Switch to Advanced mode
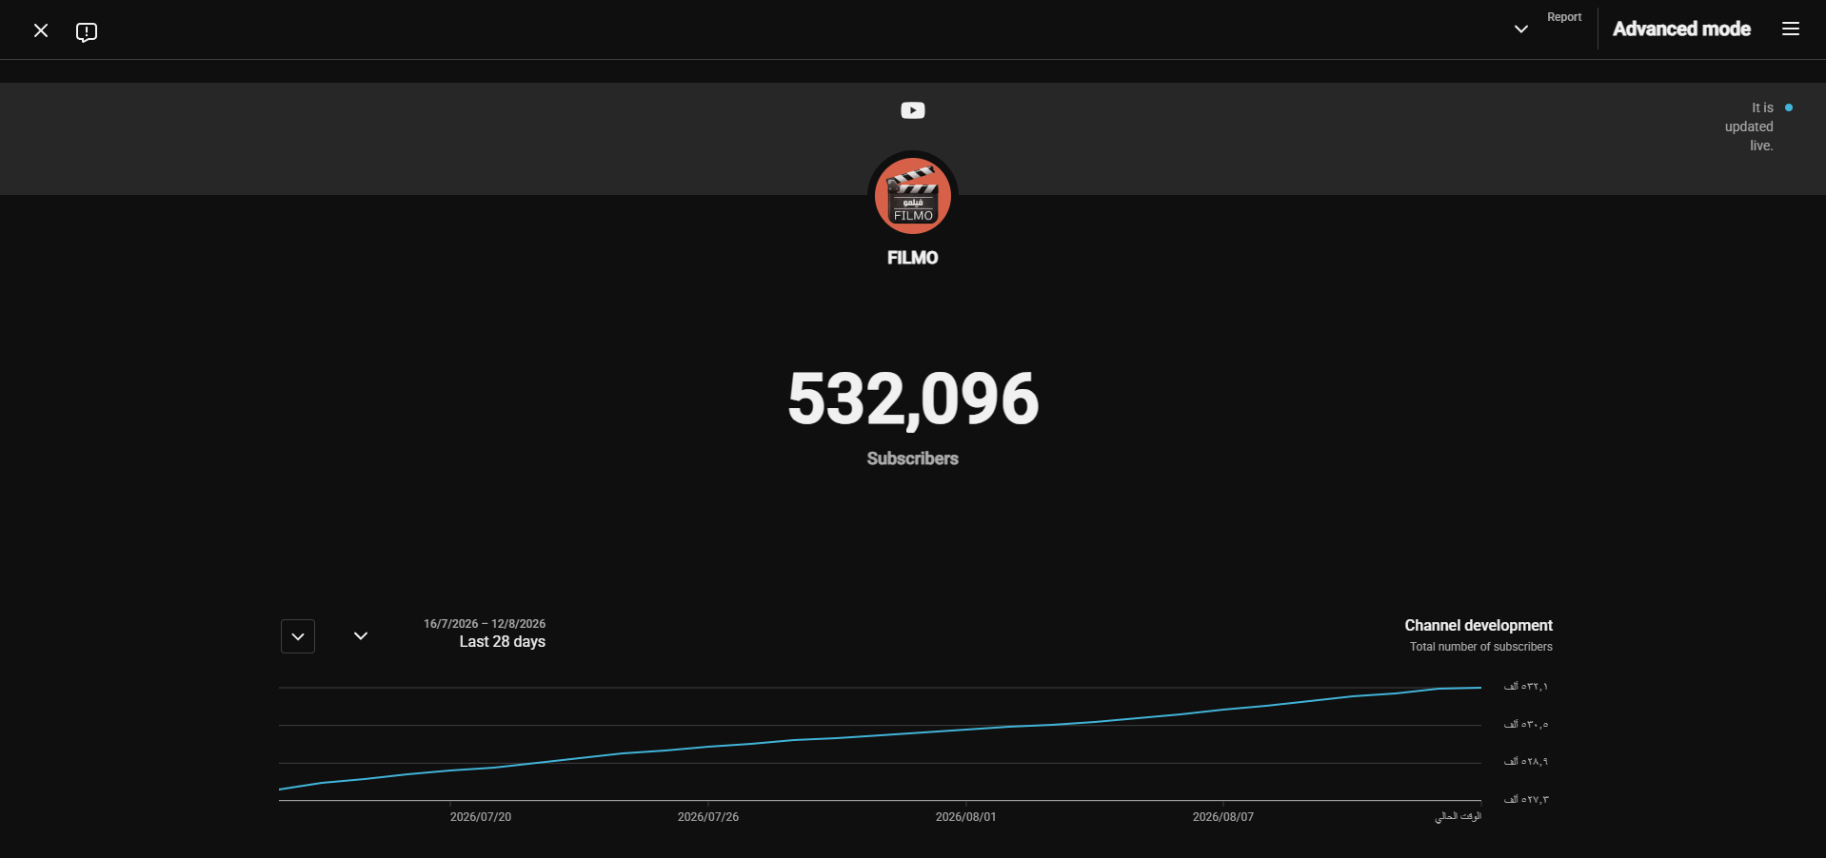Viewport: 1826px width, 858px height. pos(1681,29)
